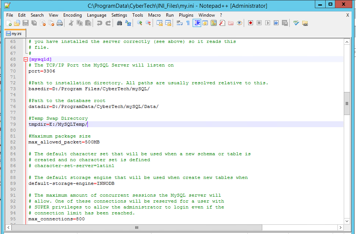
Task: Open the Language menu
Action: 96,15
